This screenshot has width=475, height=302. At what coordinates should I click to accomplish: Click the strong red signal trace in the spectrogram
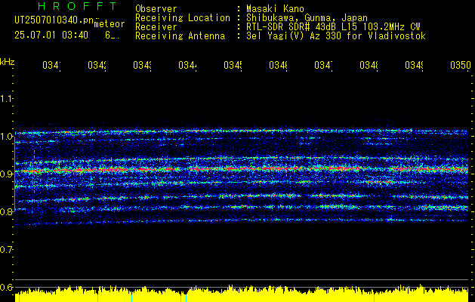pos(242,168)
